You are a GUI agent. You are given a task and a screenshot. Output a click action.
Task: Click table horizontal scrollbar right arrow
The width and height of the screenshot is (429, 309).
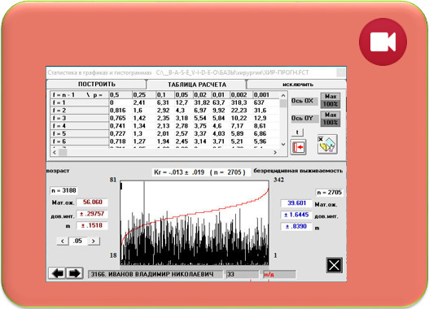pos(275,152)
